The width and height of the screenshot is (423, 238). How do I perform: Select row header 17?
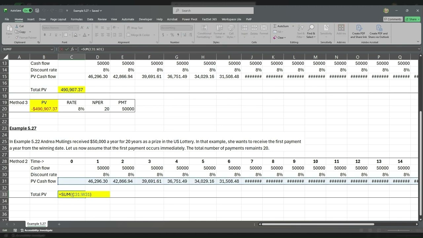5,90
